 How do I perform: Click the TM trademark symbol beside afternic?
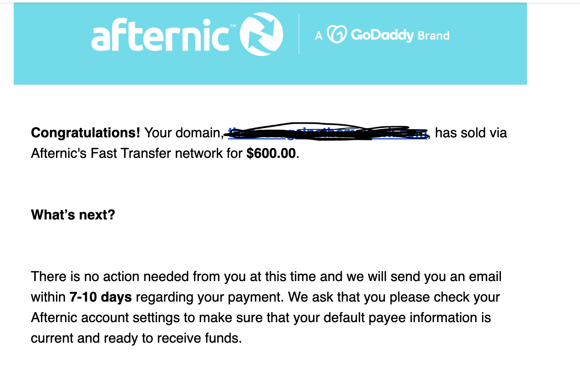233,26
